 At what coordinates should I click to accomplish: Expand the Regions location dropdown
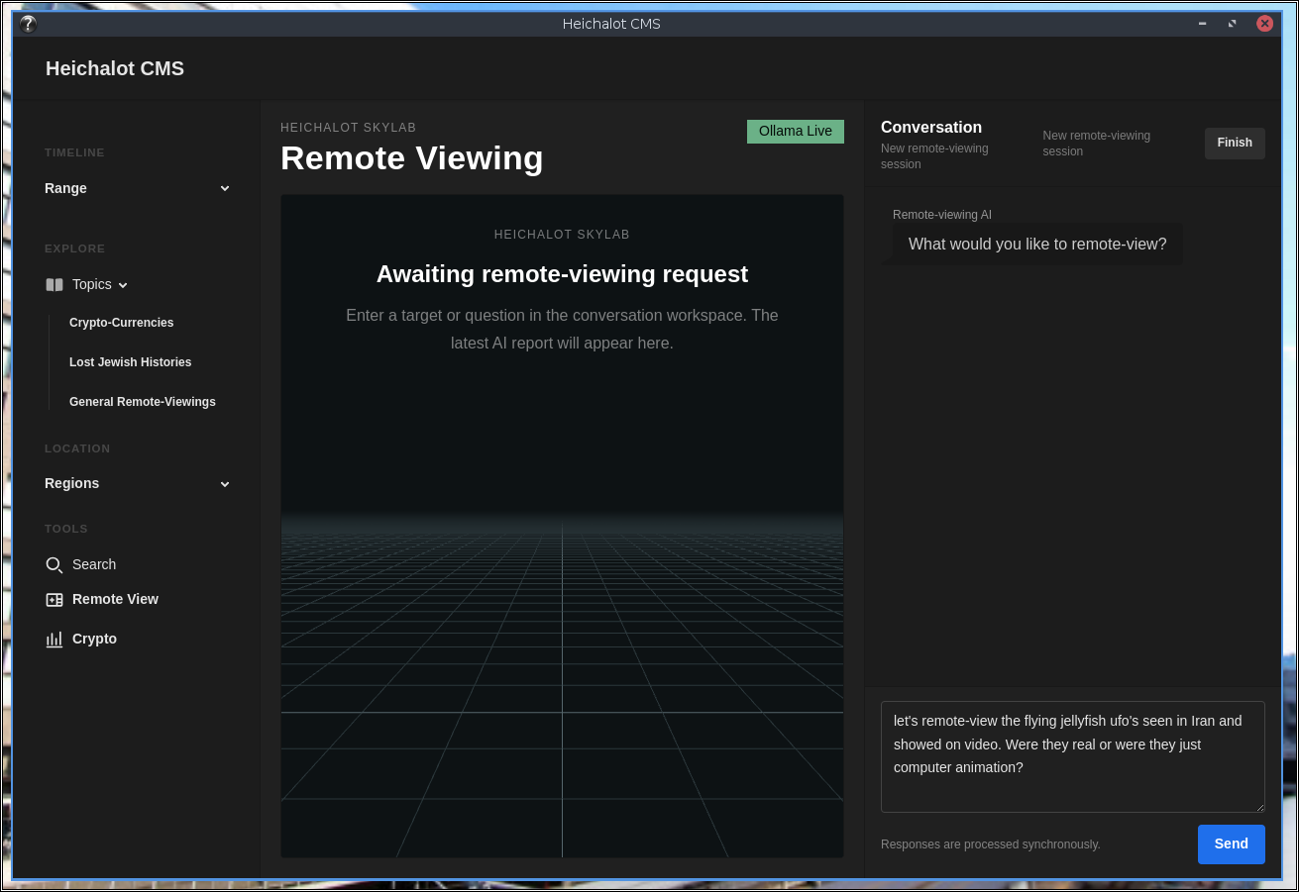137,483
